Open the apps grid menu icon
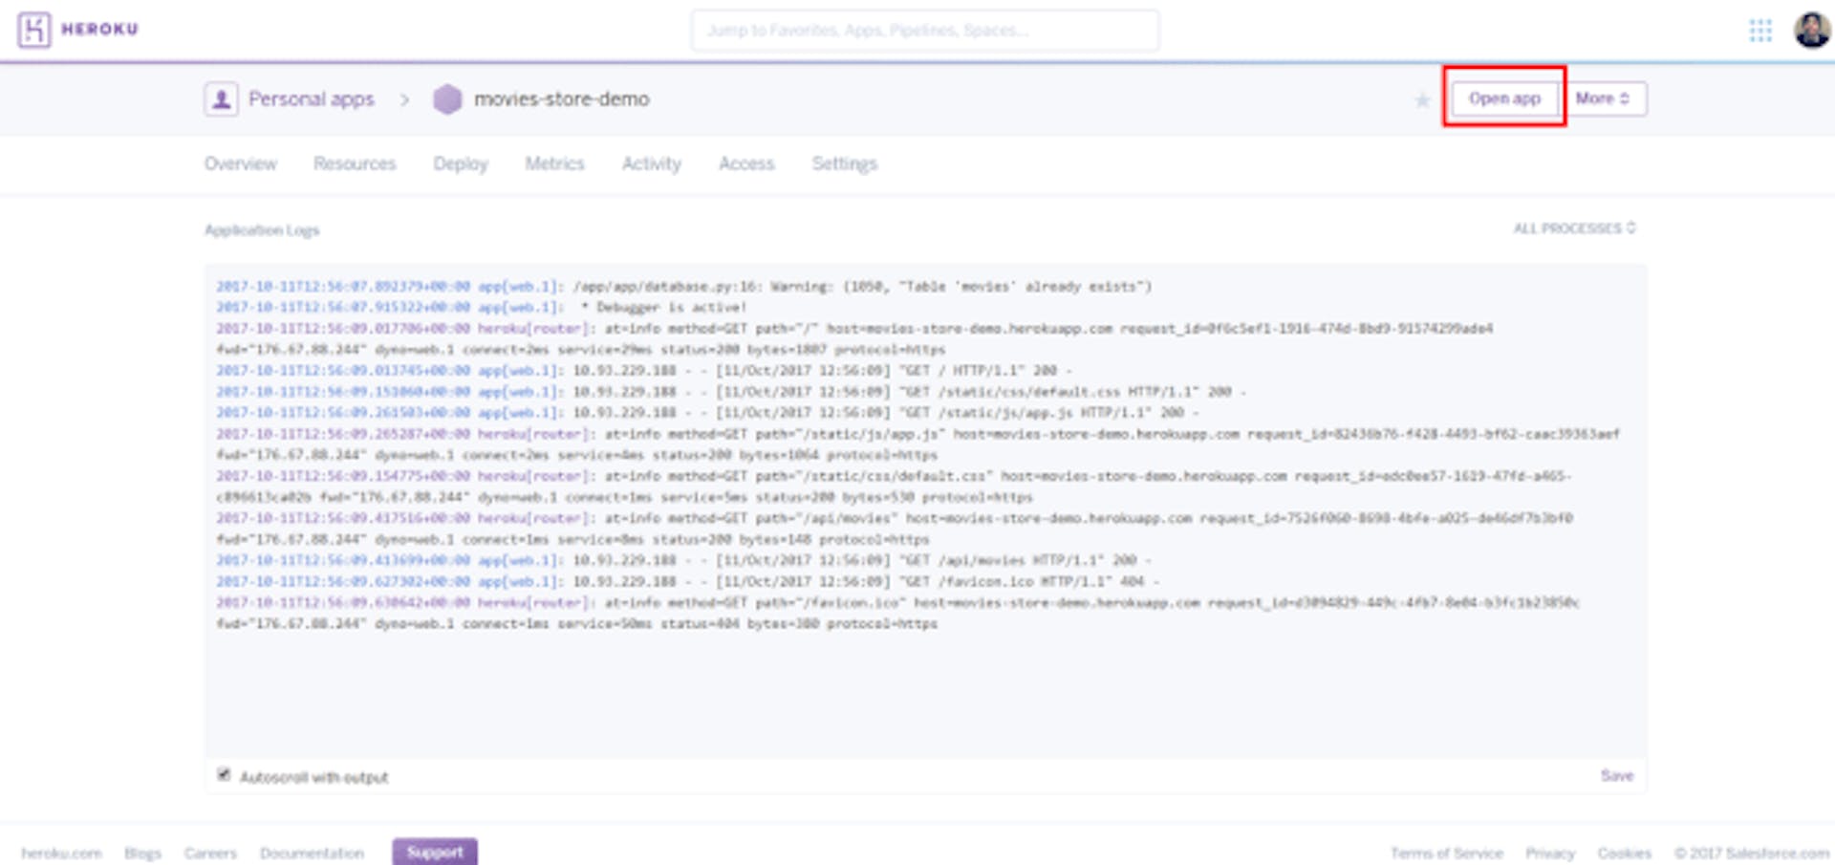1835x865 pixels. point(1760,31)
